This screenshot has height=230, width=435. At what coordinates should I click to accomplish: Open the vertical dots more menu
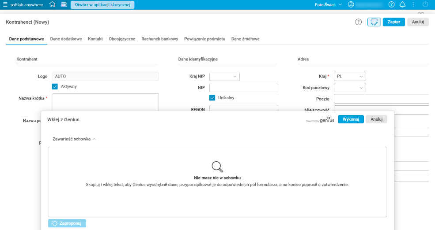[x=413, y=4]
